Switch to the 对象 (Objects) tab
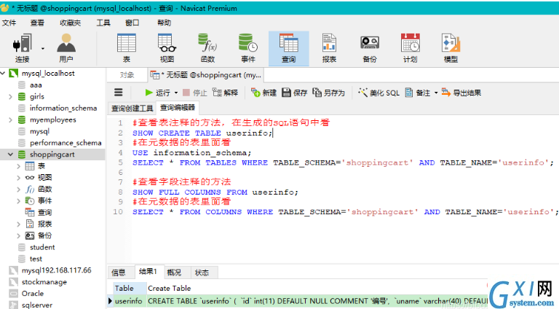Screen dimensions: 559x309 [x=127, y=75]
